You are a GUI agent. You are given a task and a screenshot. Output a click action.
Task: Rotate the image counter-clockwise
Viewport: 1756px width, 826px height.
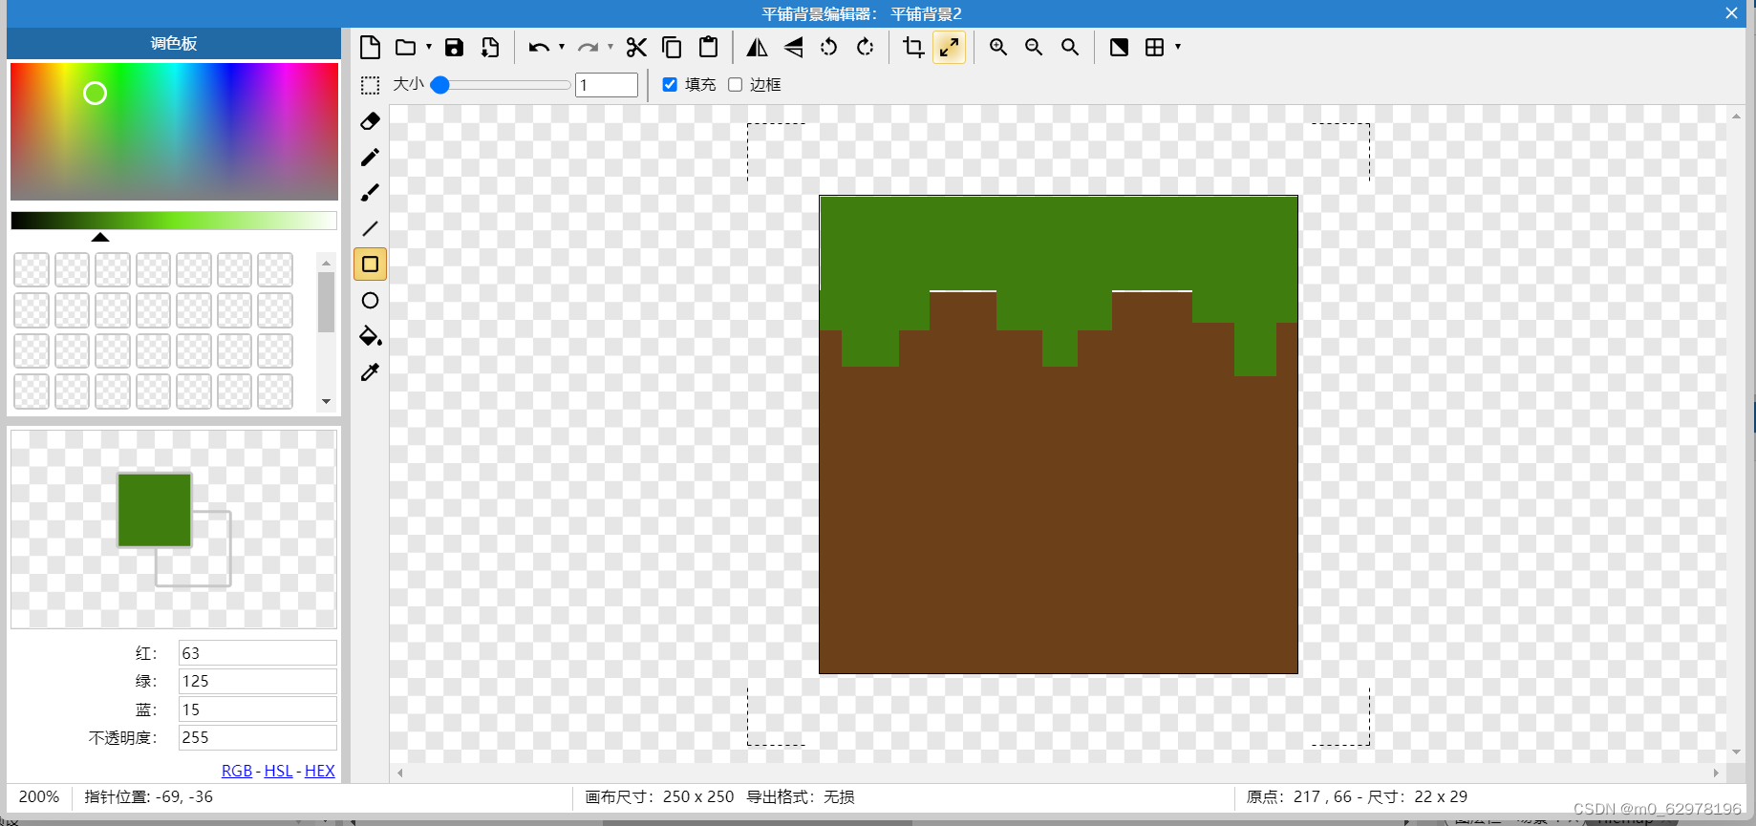pyautogui.click(x=829, y=47)
